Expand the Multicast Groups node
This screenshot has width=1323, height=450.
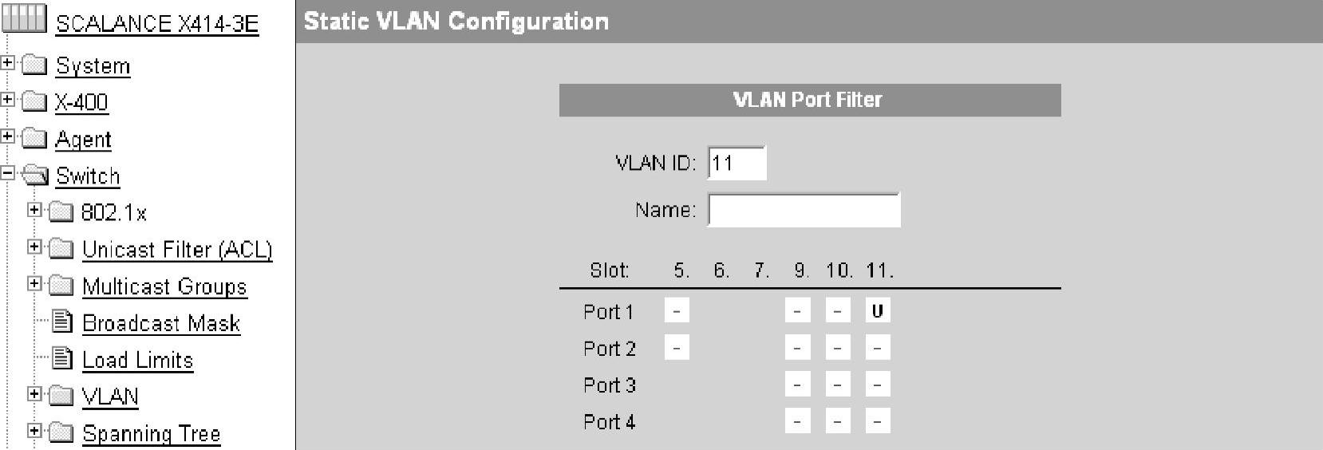point(34,283)
